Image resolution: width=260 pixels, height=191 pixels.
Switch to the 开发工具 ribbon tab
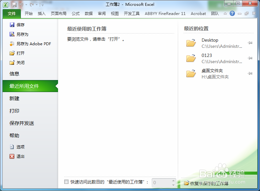click(132, 14)
